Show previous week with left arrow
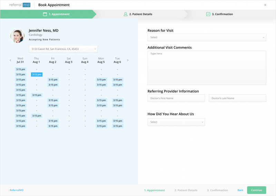This screenshot has height=196, width=276. 10,60
